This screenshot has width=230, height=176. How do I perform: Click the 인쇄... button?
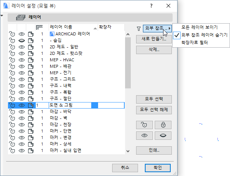154,150
